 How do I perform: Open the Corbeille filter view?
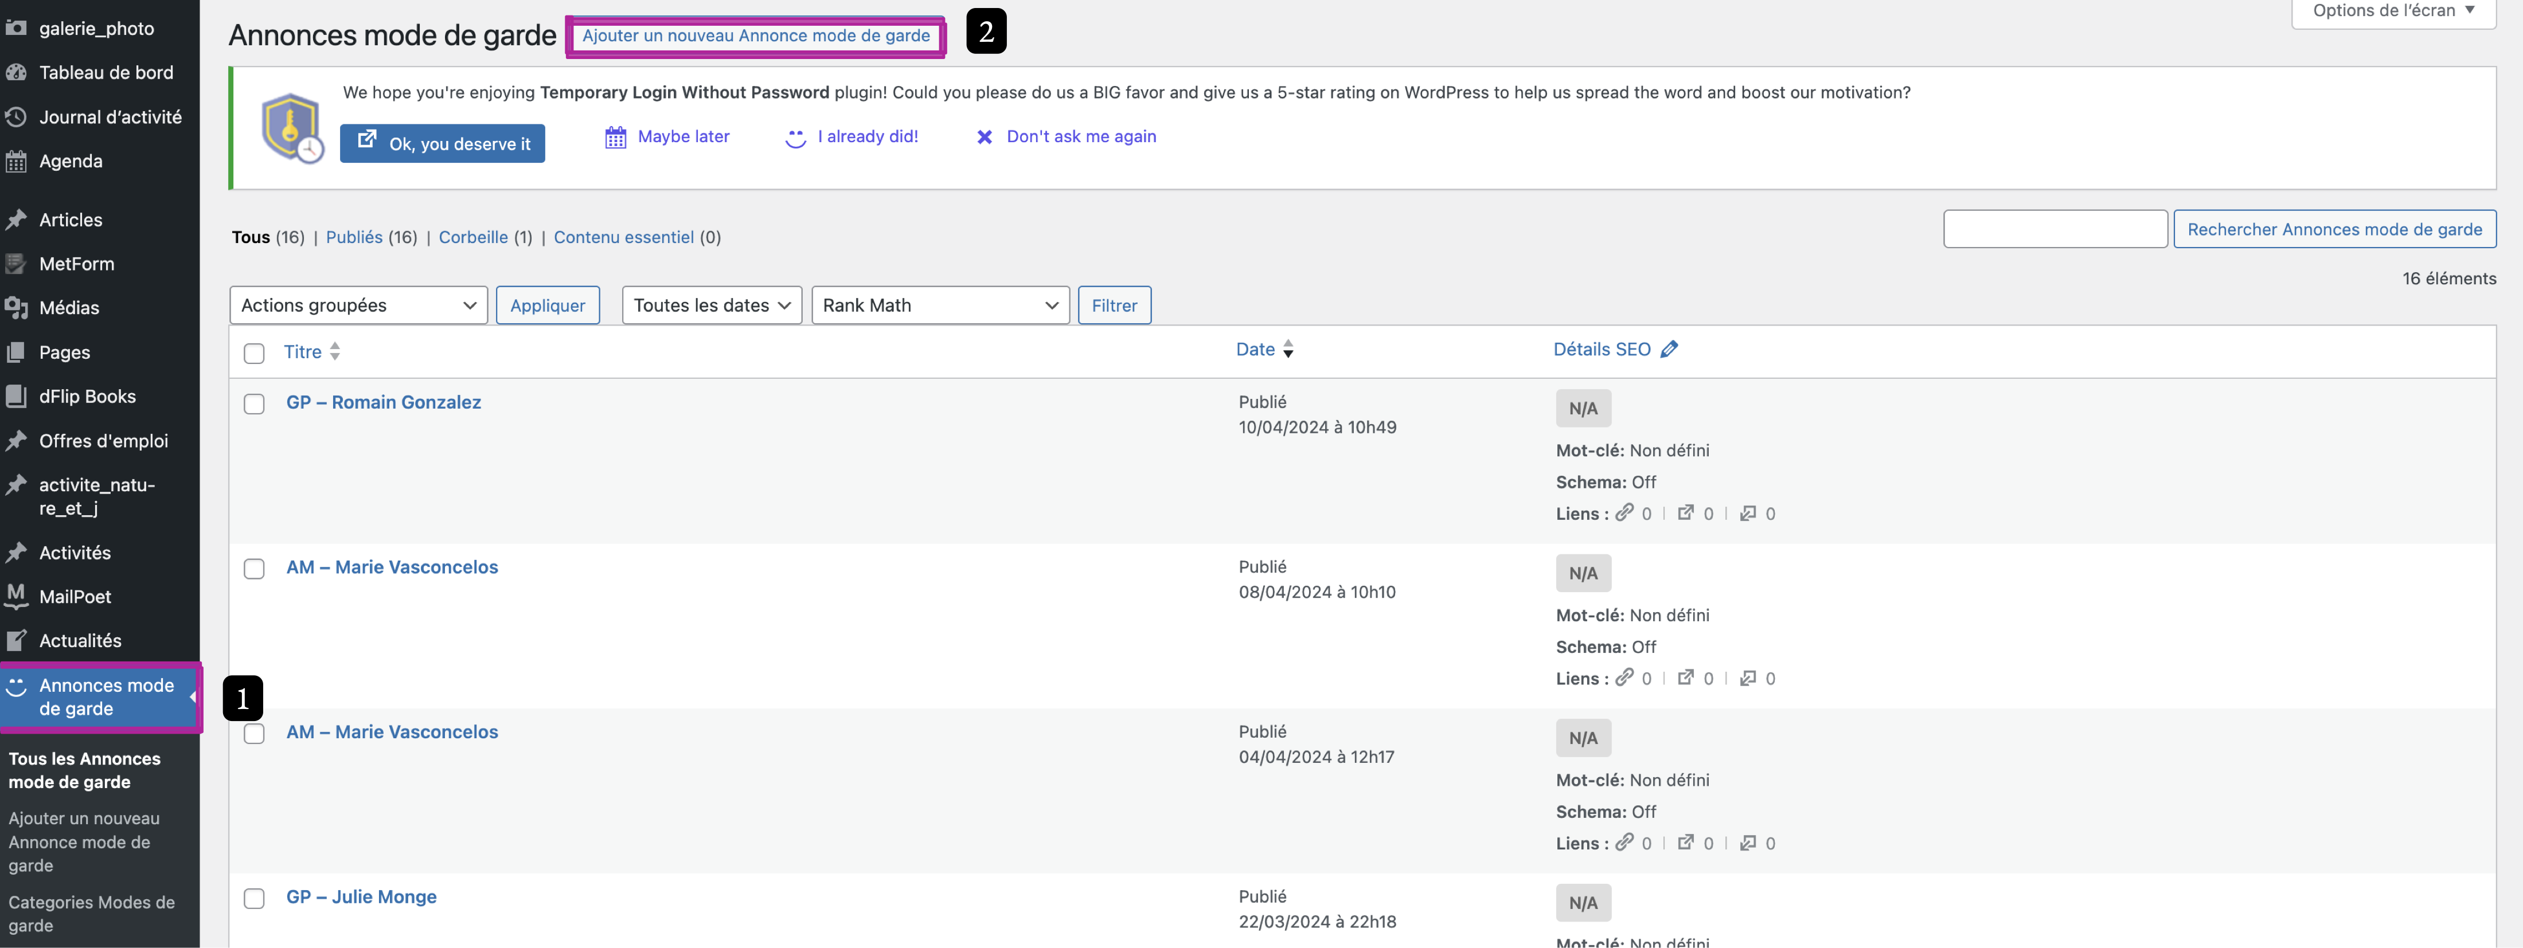[473, 237]
